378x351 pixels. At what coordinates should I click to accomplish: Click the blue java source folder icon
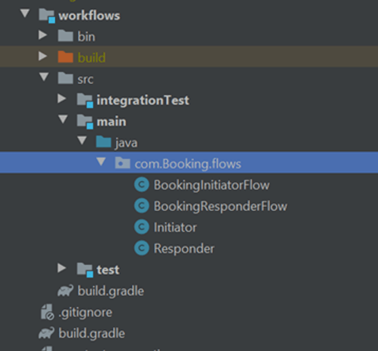coord(104,142)
